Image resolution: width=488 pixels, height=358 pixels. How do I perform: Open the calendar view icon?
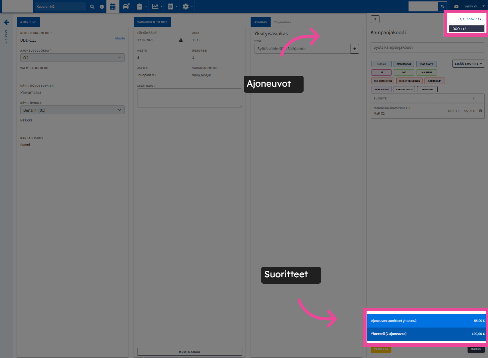click(113, 7)
